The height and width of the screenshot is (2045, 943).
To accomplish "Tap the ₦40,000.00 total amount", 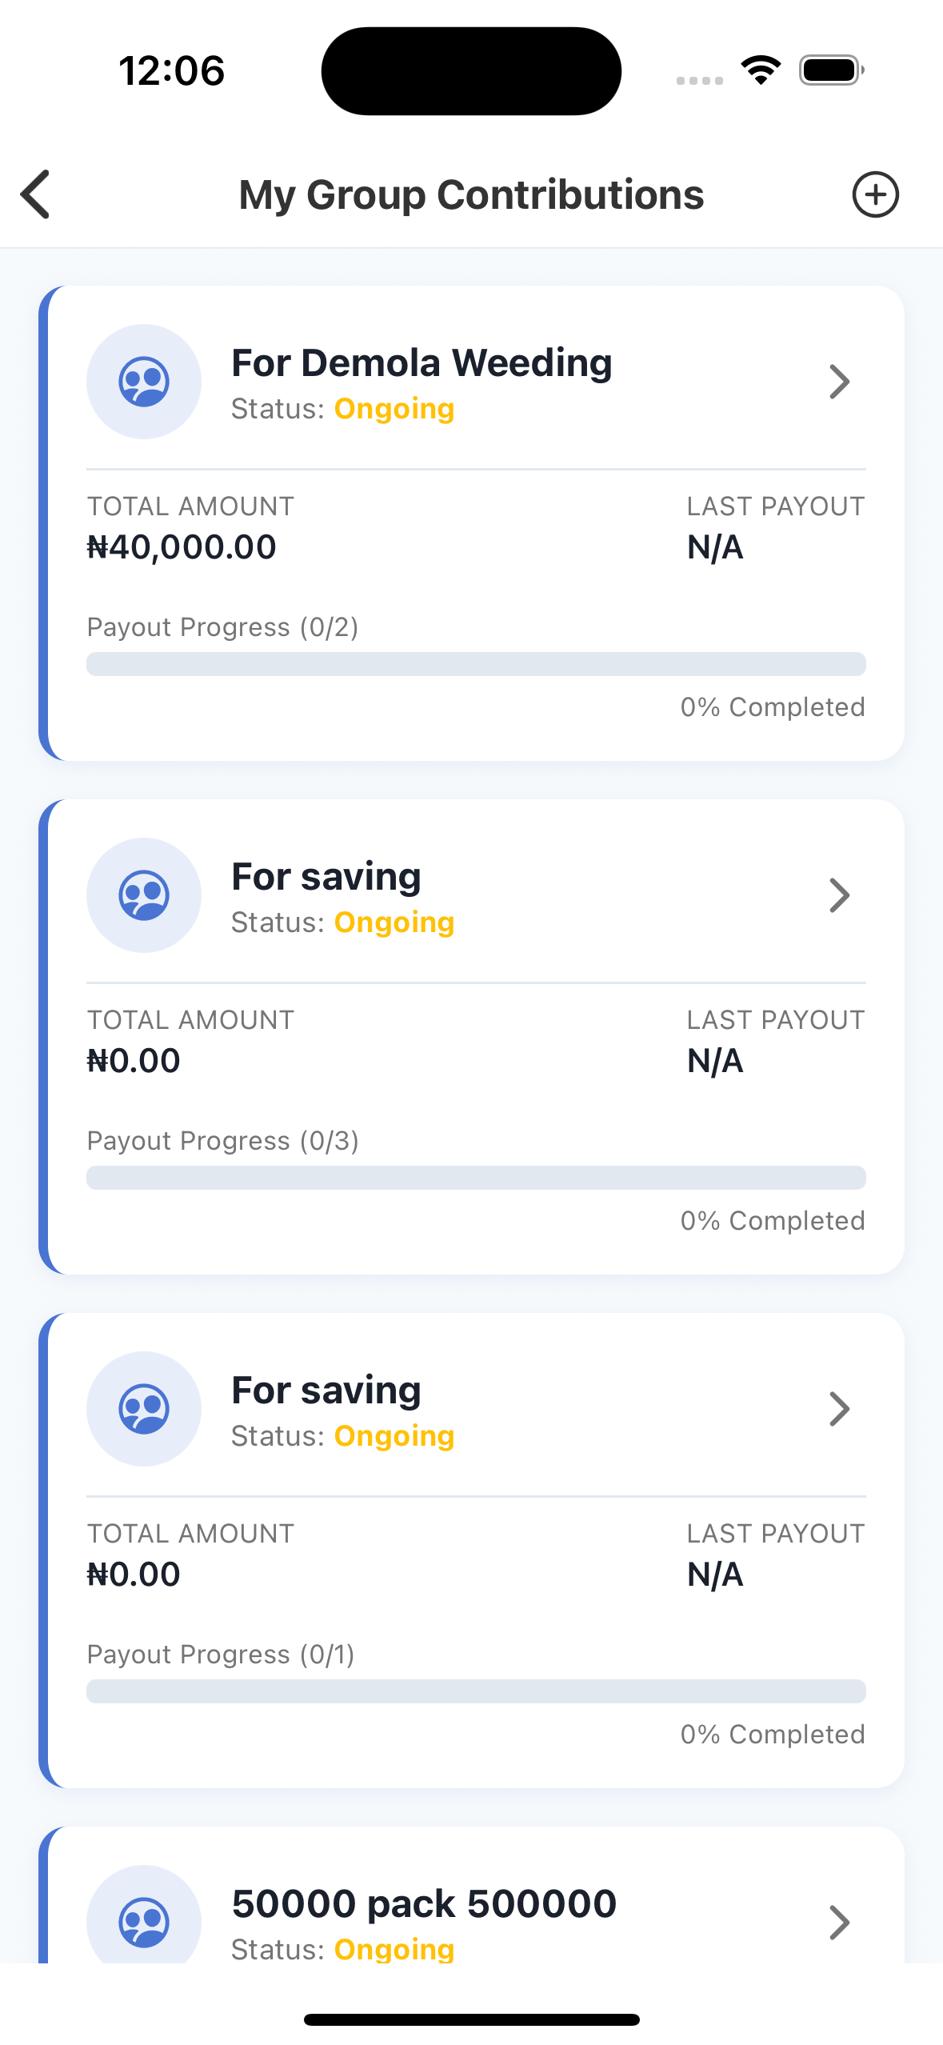I will click(182, 547).
